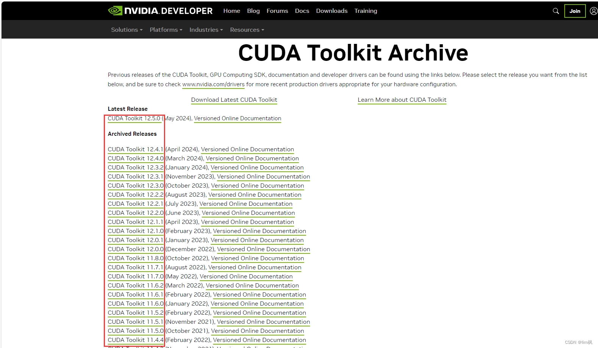Open CUDA Toolkit 12.0.1 link

tap(136, 240)
